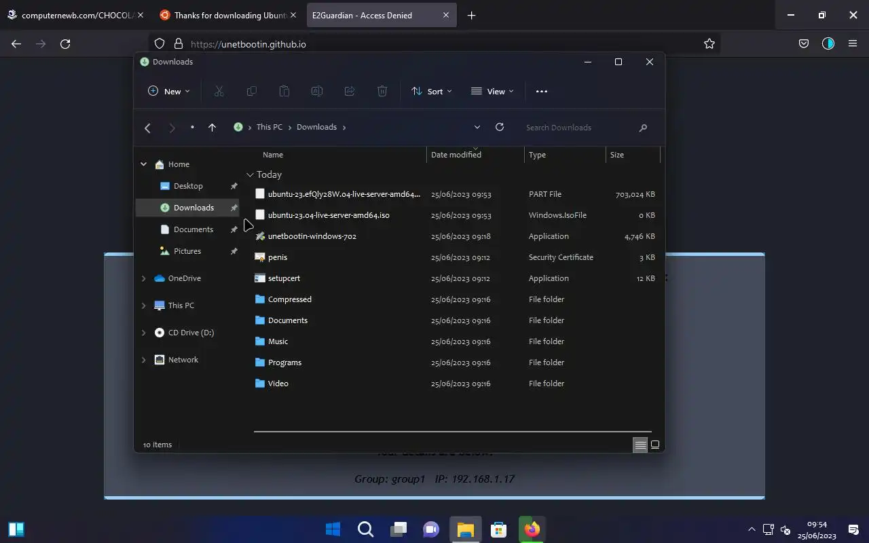The image size is (869, 543).
Task: Click the taskbar clock showing 09:54
Action: pos(817,529)
